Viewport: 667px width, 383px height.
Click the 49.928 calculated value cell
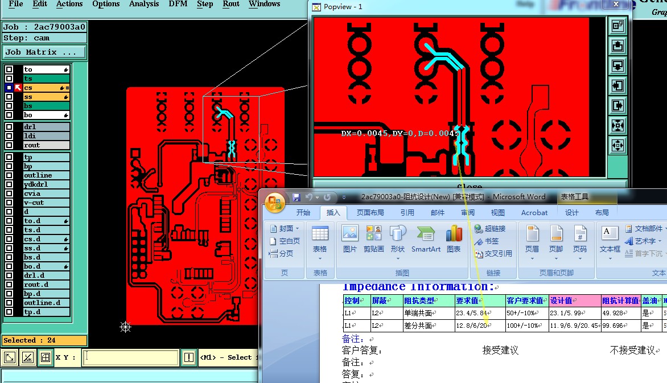[x=621, y=313]
